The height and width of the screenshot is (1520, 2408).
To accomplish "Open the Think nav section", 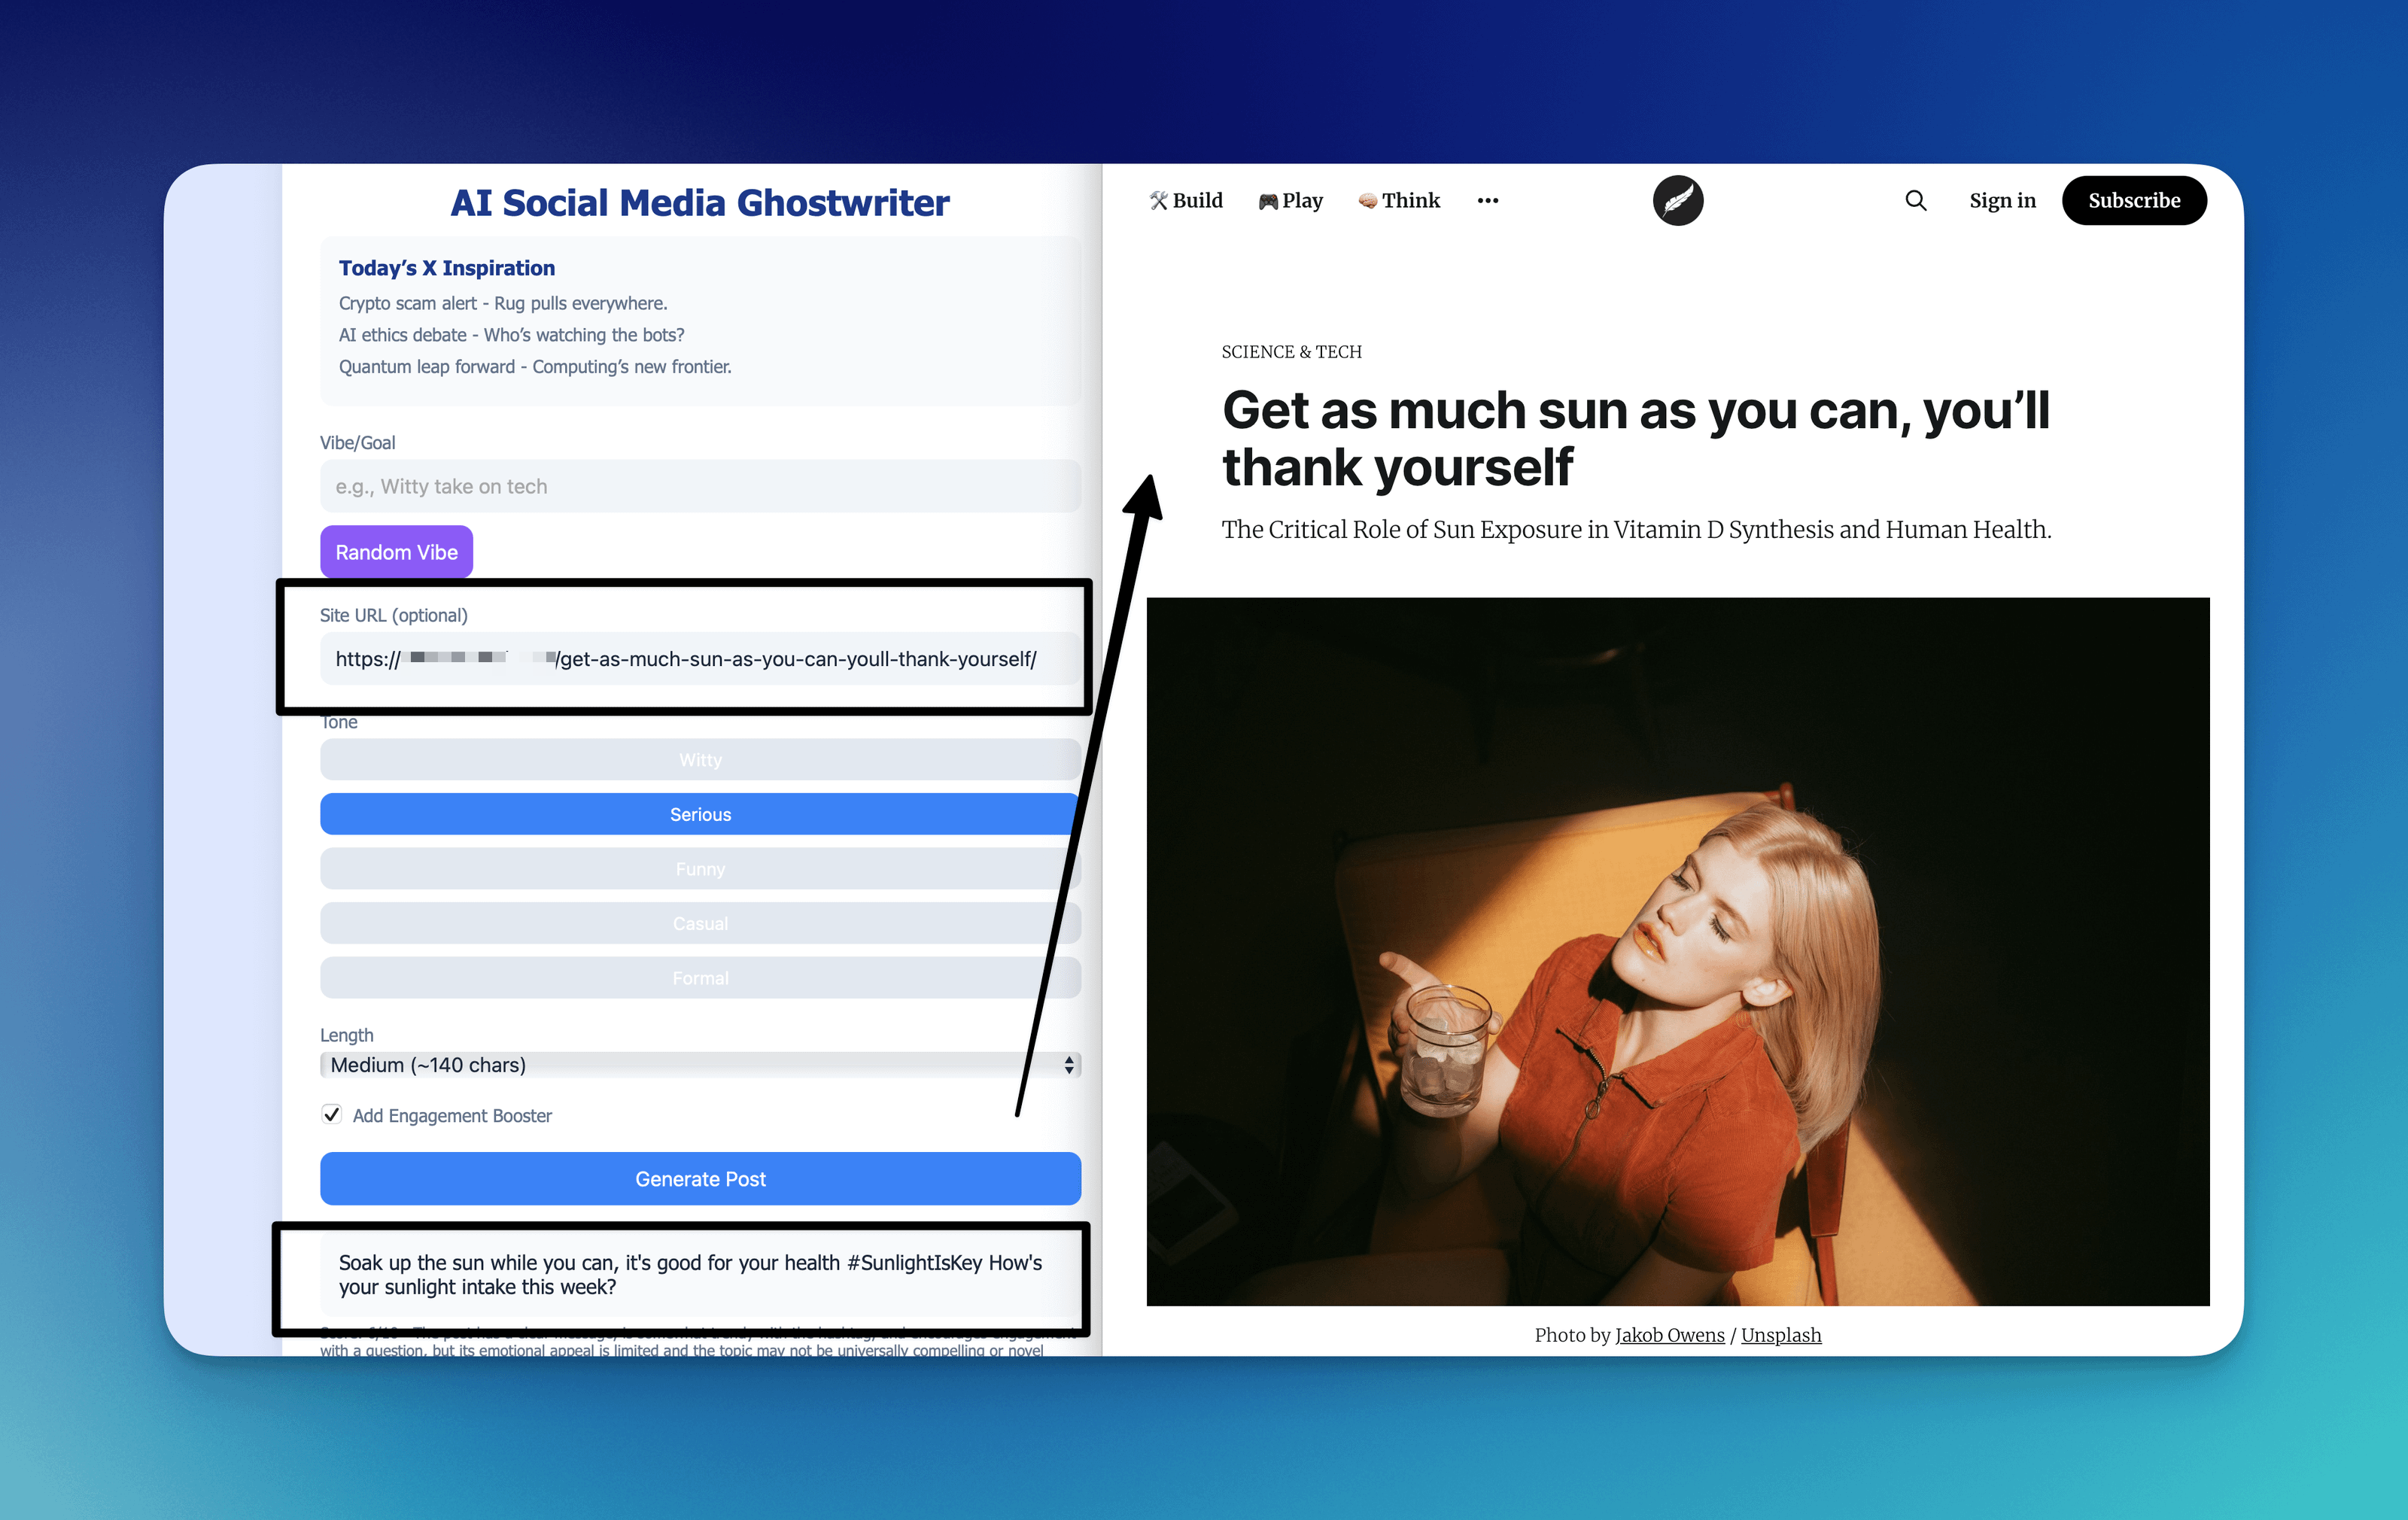I will pyautogui.click(x=1399, y=201).
